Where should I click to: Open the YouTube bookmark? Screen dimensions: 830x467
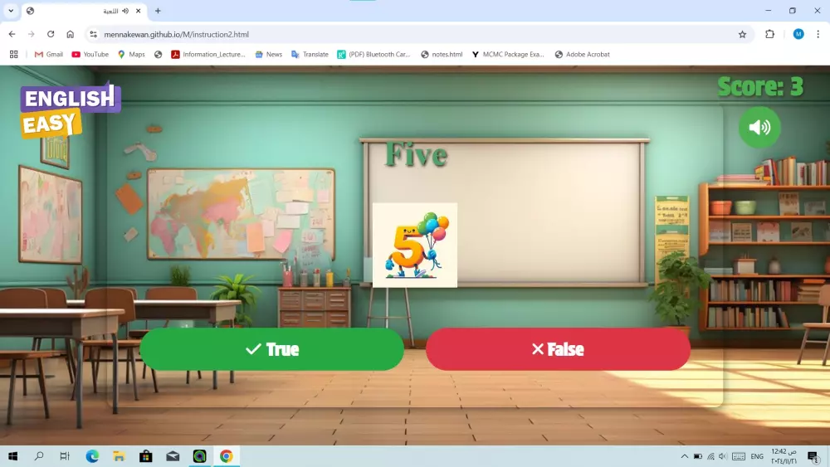coord(90,55)
